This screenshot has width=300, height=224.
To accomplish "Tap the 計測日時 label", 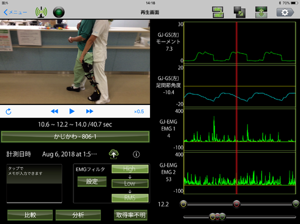I will click(19, 154).
